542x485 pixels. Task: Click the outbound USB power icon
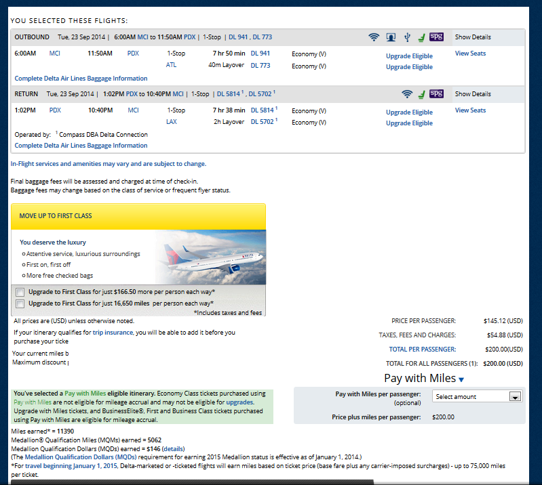click(x=406, y=37)
